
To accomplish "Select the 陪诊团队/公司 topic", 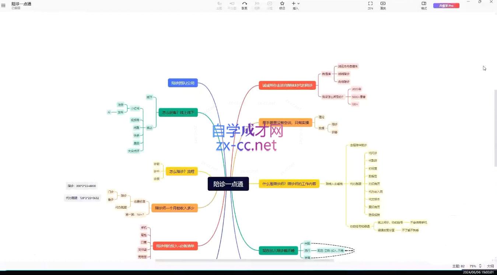I will pos(183,83).
